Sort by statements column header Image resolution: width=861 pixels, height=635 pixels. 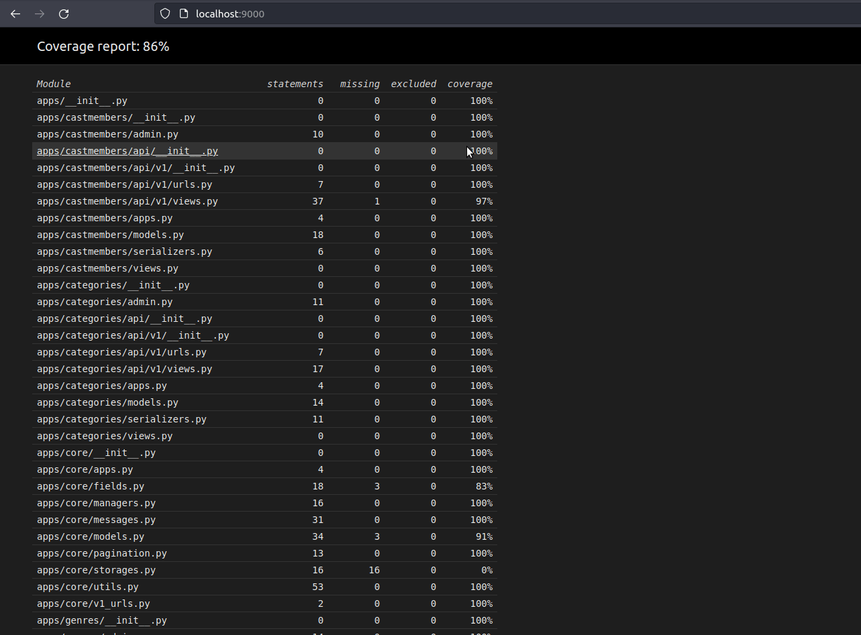(295, 84)
